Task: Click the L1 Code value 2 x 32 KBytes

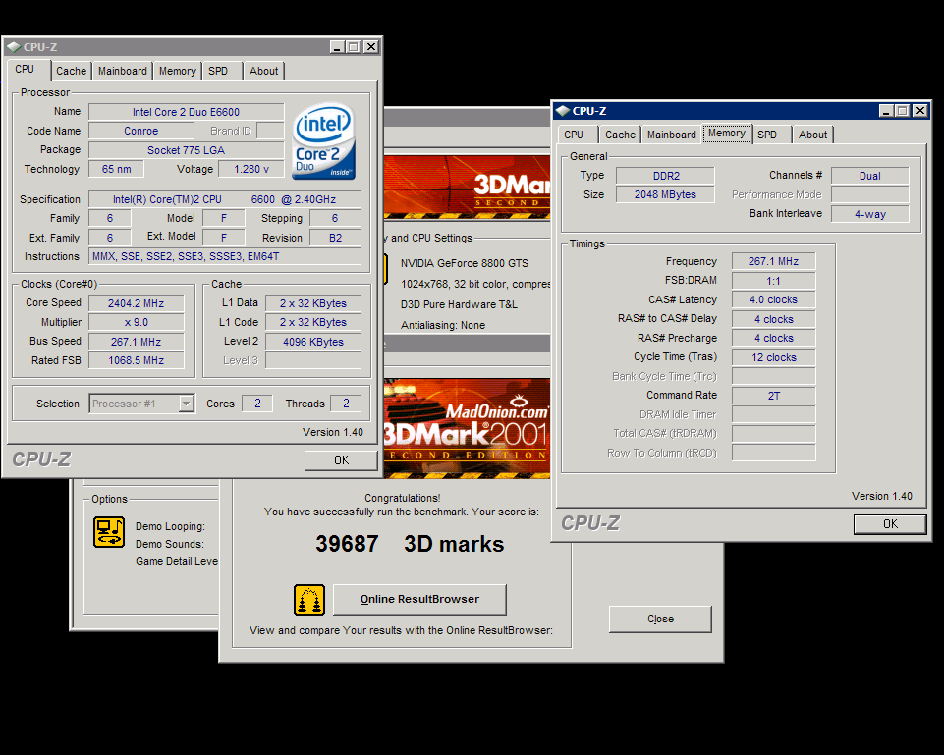Action: coord(313,322)
